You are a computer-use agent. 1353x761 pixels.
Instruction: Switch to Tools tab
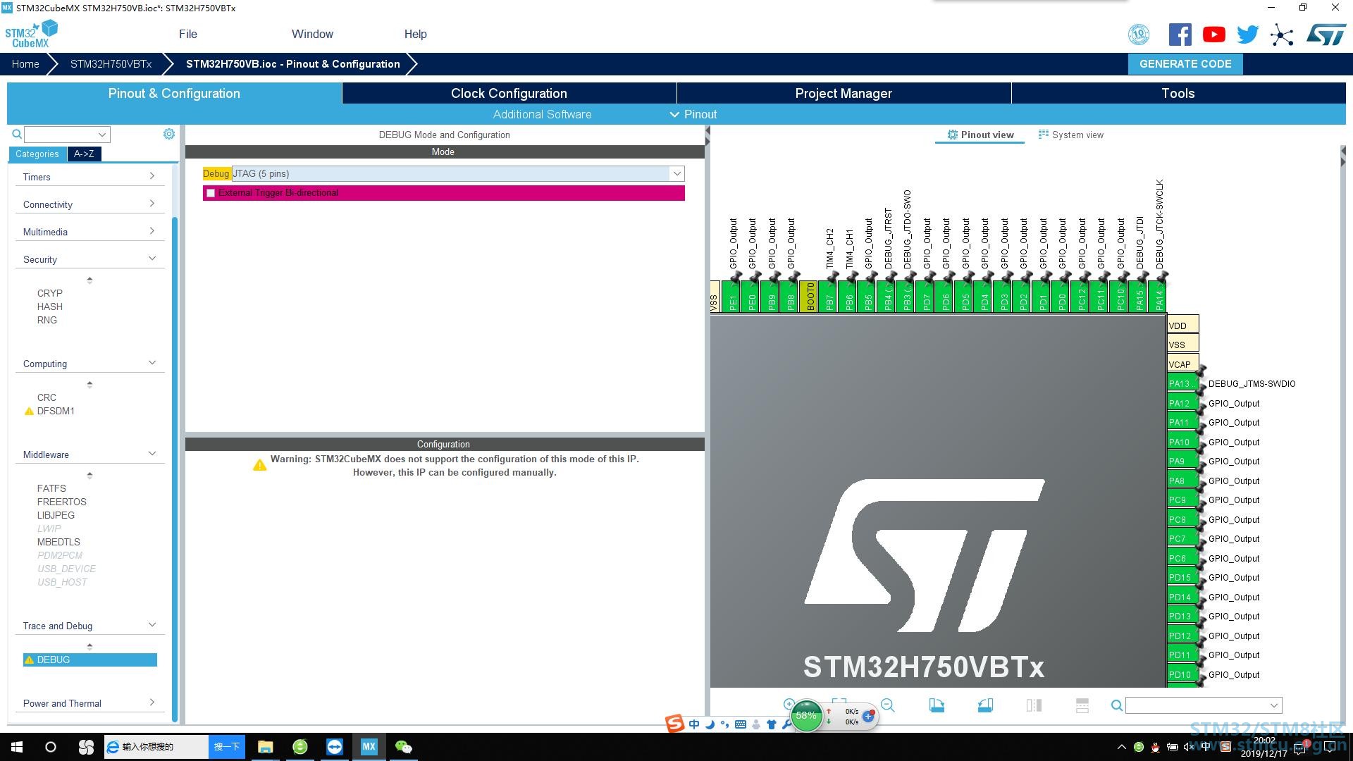click(x=1178, y=93)
